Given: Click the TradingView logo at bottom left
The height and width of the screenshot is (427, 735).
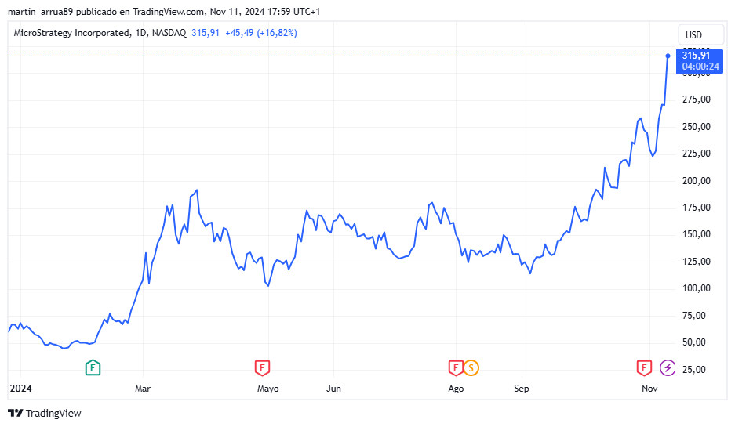Looking at the screenshot, I should tap(45, 413).
